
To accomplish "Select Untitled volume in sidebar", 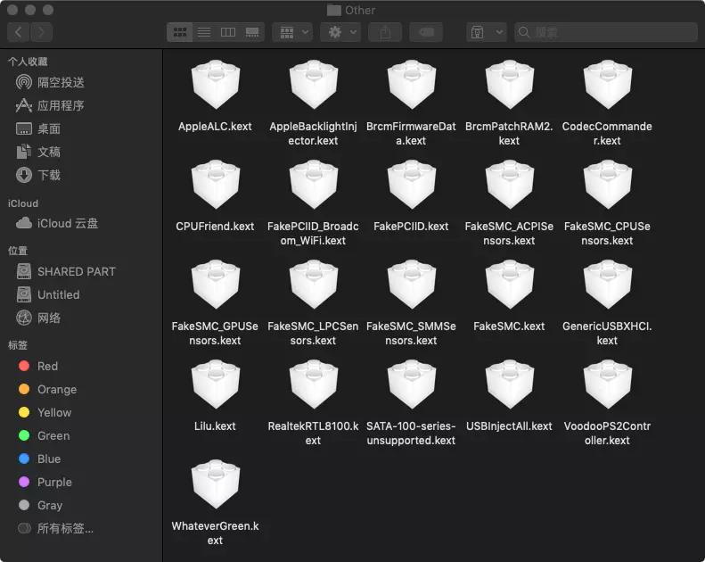I will coord(48,294).
